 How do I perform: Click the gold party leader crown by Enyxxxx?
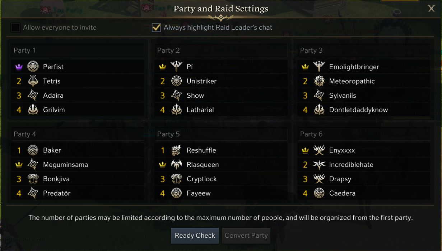pos(305,150)
